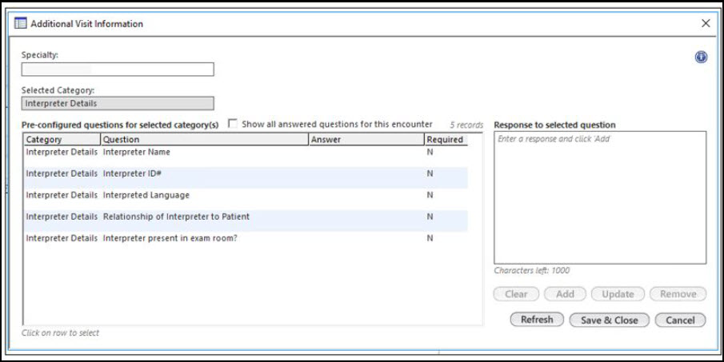Click the Additional Visit Information window icon
The width and height of the screenshot is (724, 362).
20,23
